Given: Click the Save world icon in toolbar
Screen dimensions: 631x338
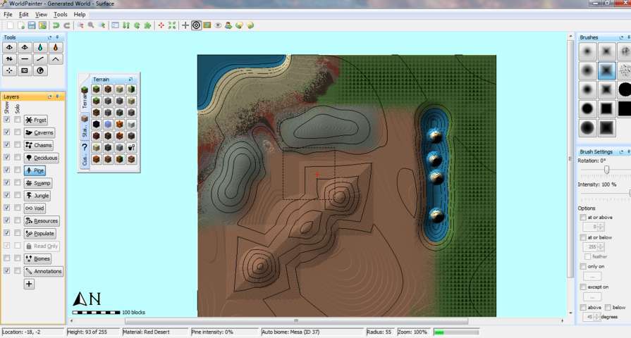Looking at the screenshot, I should (x=32, y=25).
